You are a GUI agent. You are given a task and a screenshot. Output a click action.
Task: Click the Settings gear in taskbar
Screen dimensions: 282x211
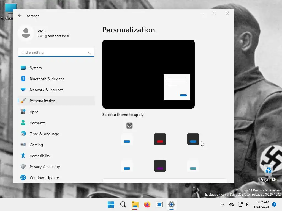pos(171,204)
